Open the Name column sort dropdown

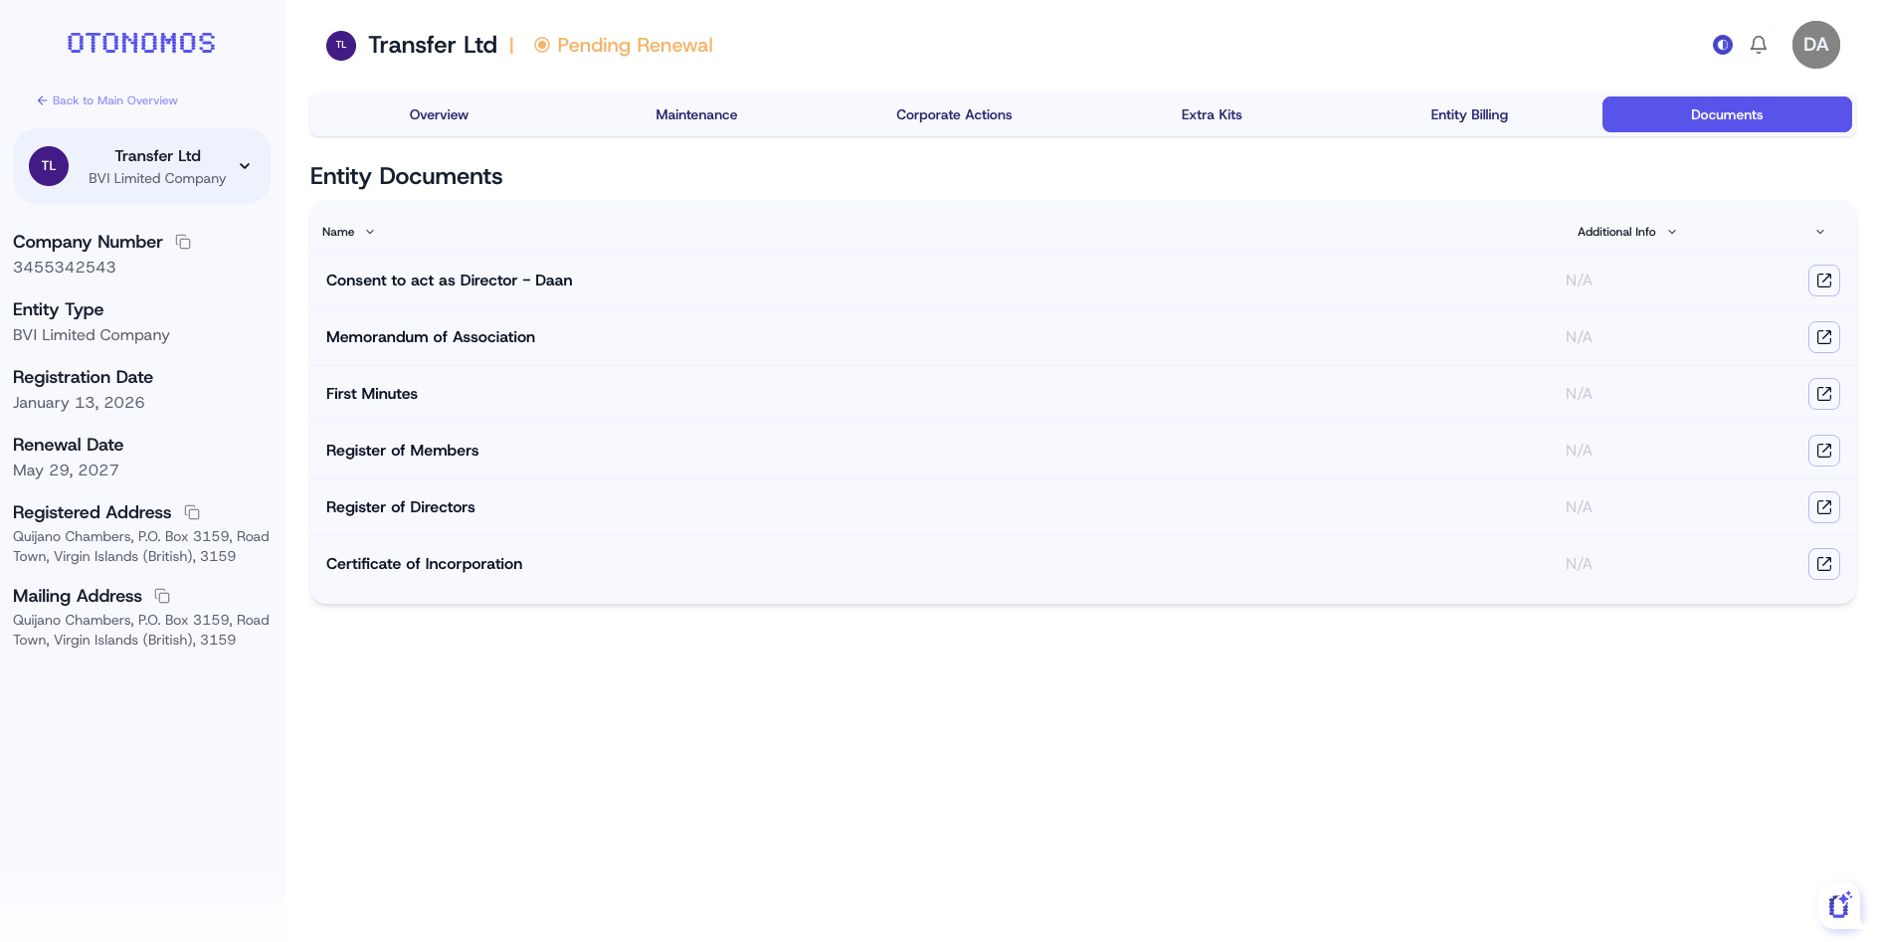(x=367, y=231)
